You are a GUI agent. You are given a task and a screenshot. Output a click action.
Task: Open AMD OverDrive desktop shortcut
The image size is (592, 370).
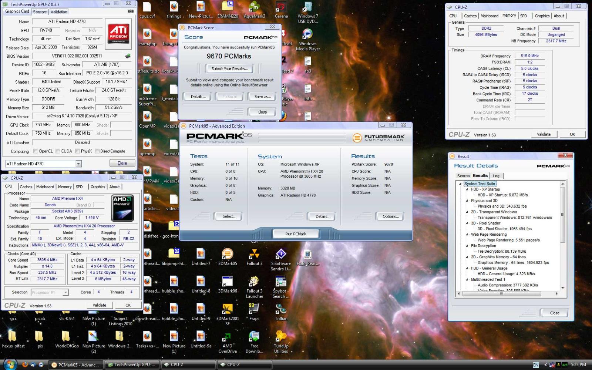pos(228,342)
